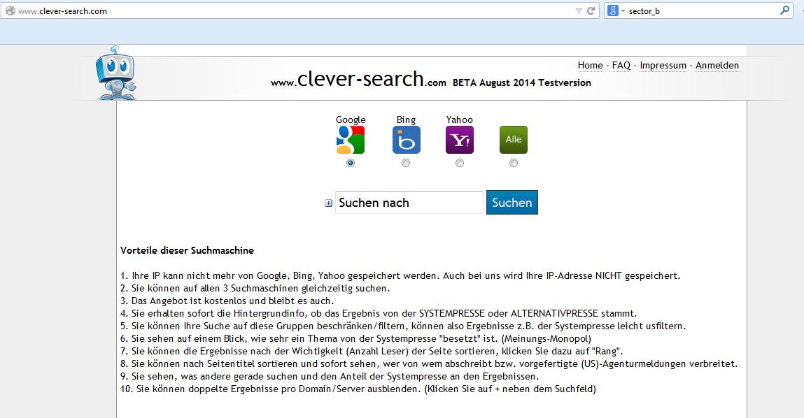Click the 'Google' label above the logo
This screenshot has width=804, height=418.
pos(351,120)
